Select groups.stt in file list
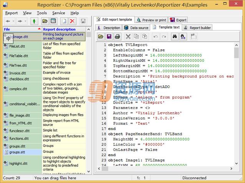Screen dimensions: 245x183 point(22,152)
